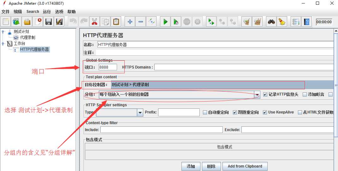Click the Clear All results icon
This screenshot has width=338, height=171.
258,22
